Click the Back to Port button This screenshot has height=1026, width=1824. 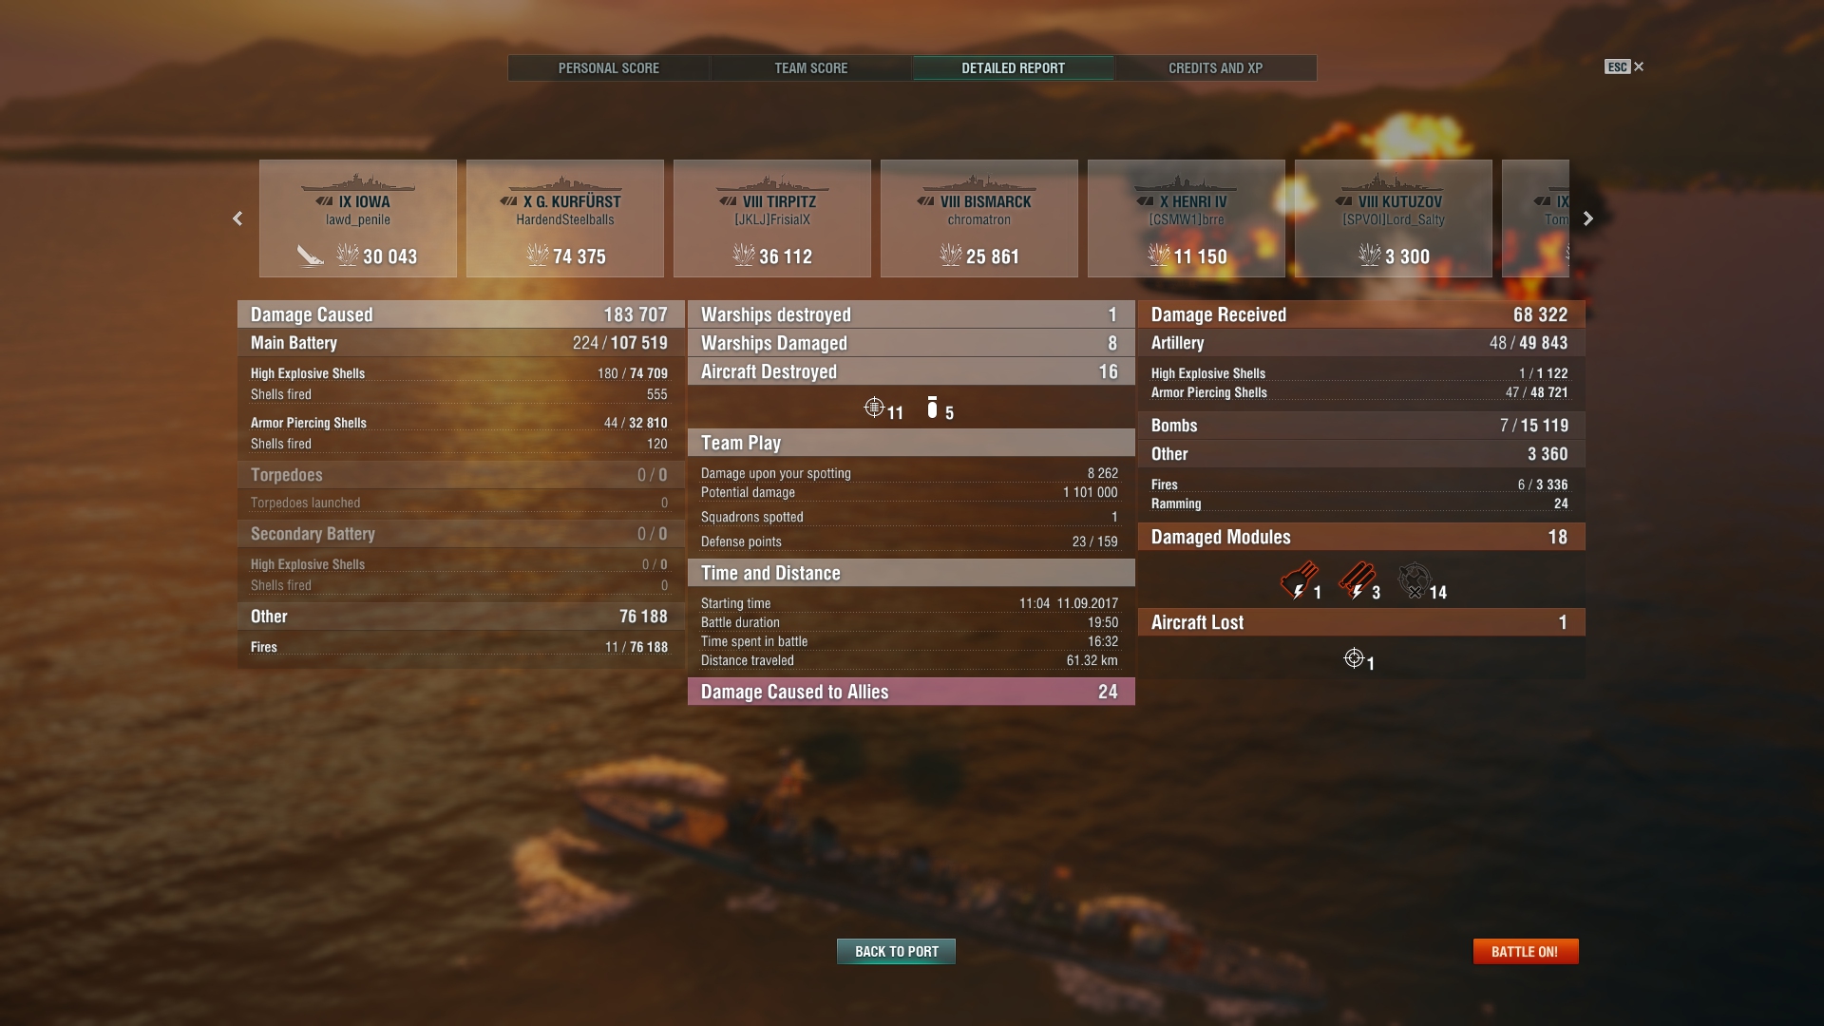point(896,951)
